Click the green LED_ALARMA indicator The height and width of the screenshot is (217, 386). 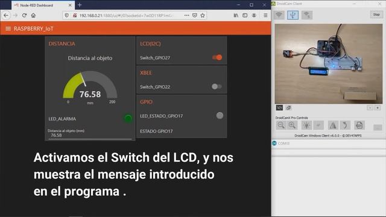click(128, 118)
